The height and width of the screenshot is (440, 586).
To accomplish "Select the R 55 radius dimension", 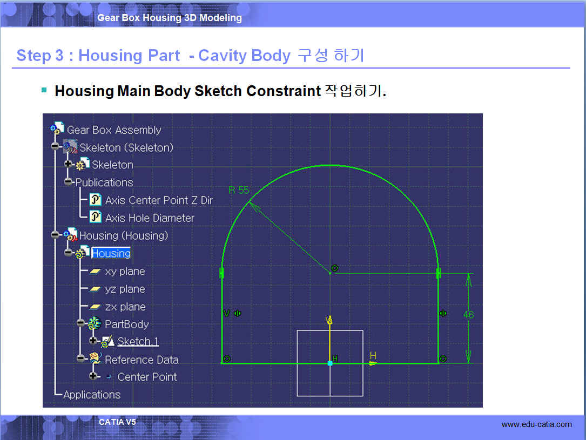I will 239,190.
